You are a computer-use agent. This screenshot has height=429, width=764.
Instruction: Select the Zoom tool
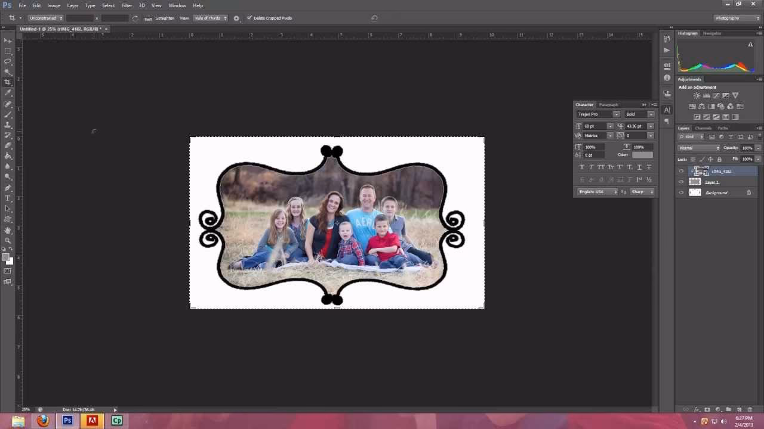[7, 240]
